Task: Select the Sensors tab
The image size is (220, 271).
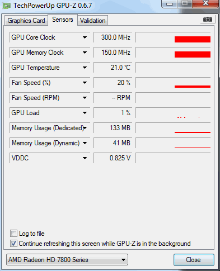Action: tap(63, 20)
